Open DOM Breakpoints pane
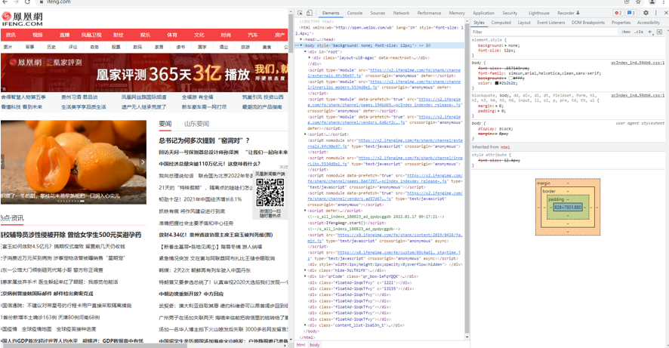669x348 pixels. click(588, 23)
